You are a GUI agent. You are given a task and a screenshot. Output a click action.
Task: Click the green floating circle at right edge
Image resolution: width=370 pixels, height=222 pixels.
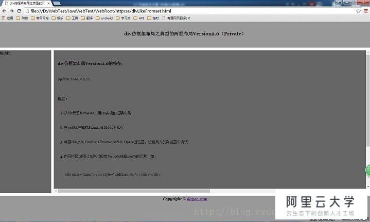(368, 170)
